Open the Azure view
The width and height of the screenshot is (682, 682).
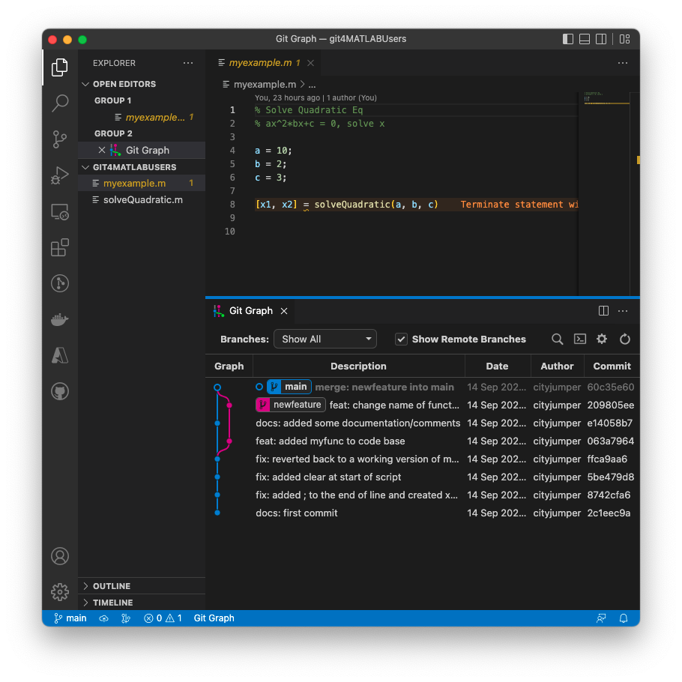click(60, 355)
